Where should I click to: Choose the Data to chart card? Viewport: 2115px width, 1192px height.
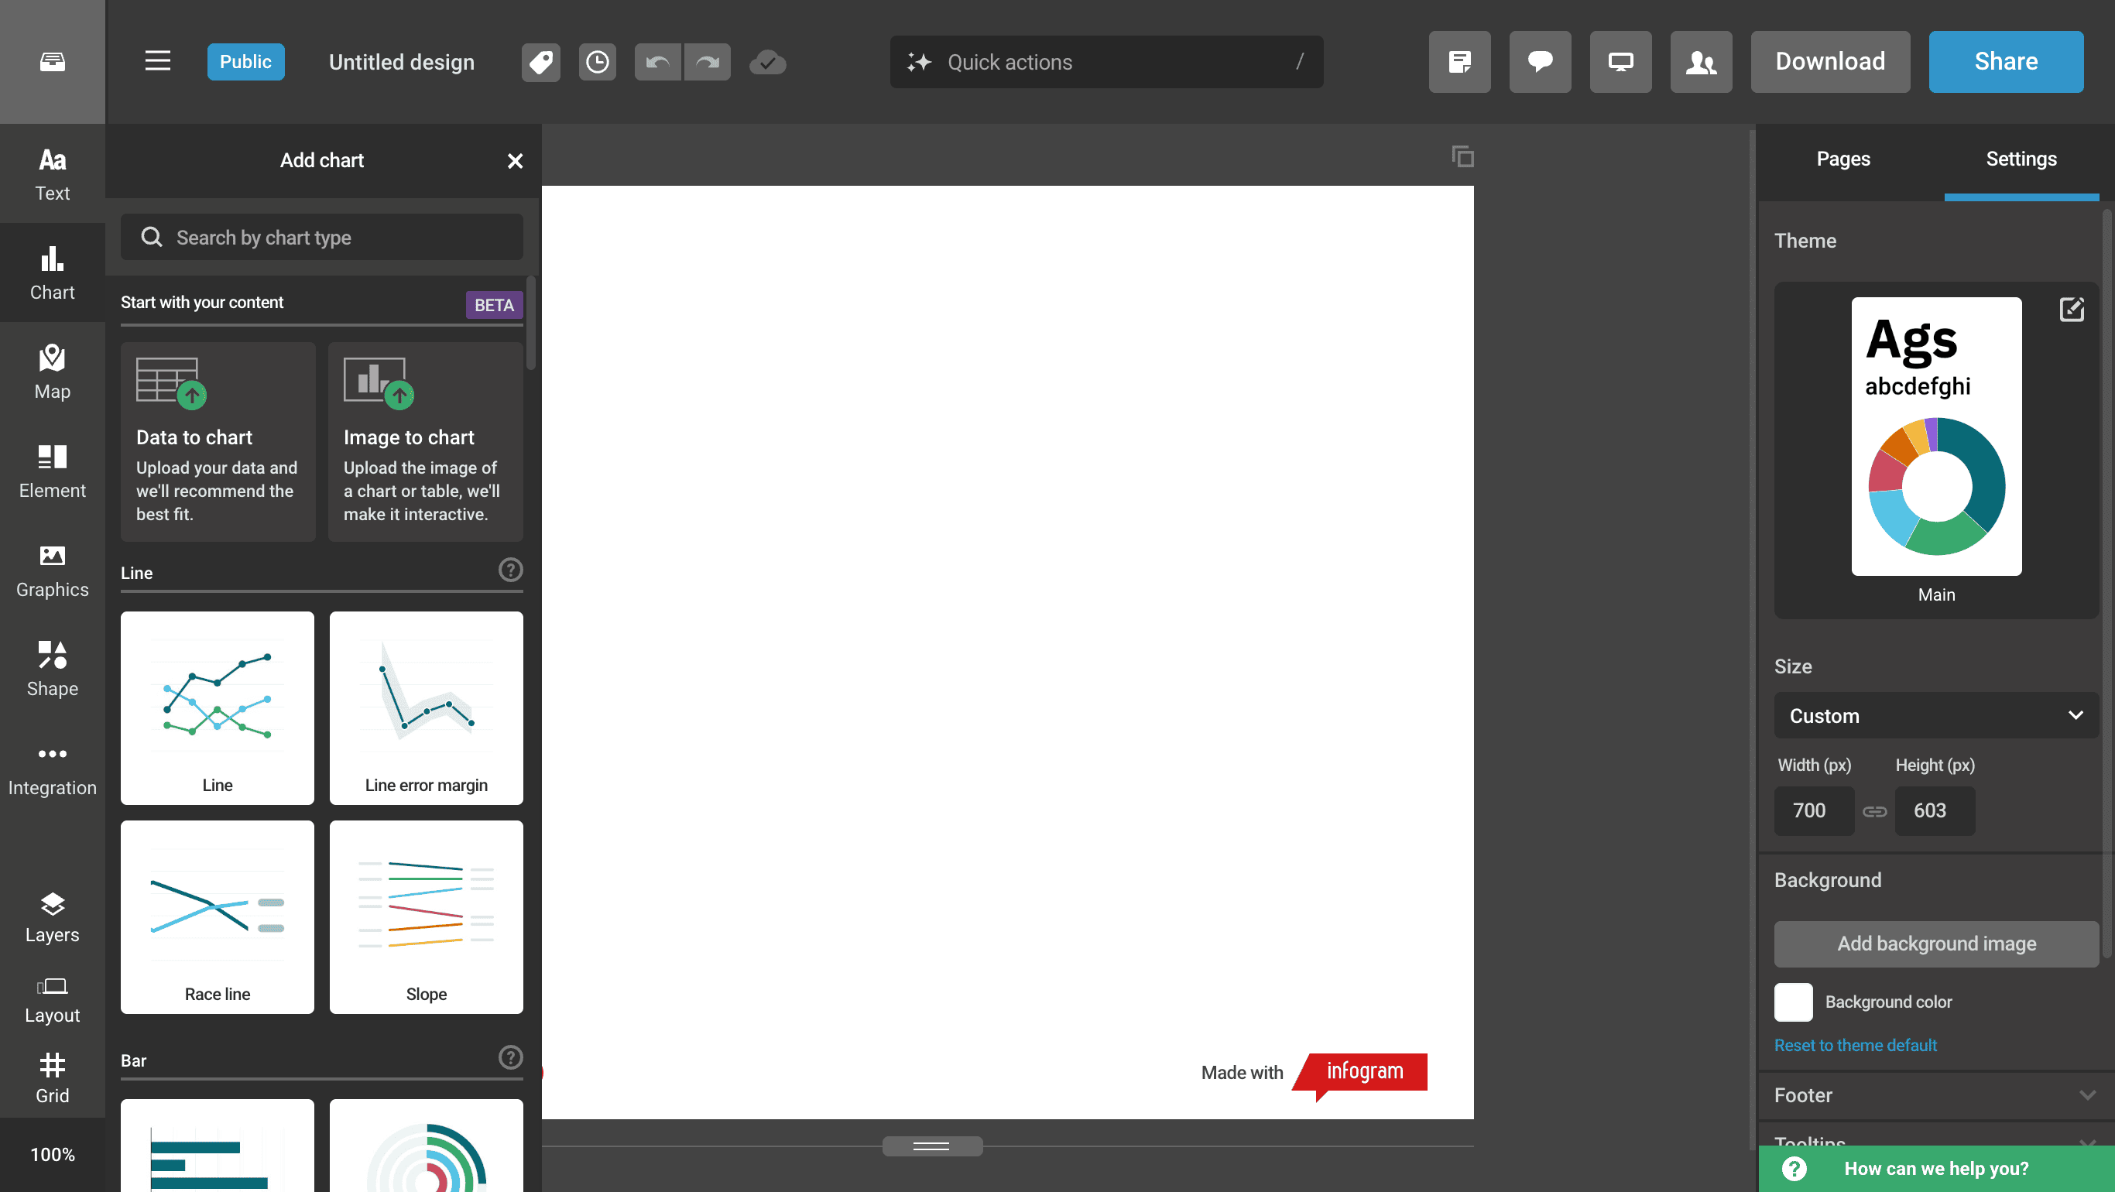(x=218, y=442)
